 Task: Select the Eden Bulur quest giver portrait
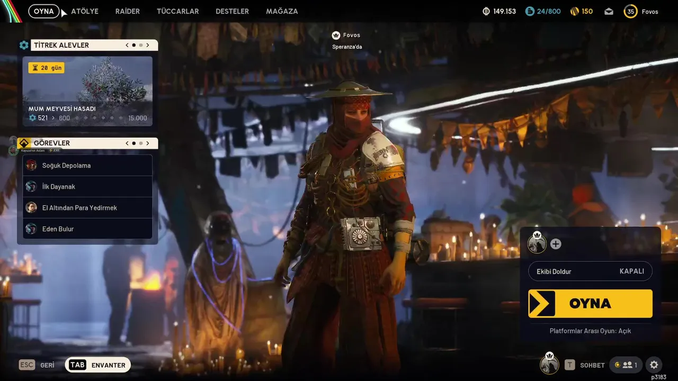31,229
